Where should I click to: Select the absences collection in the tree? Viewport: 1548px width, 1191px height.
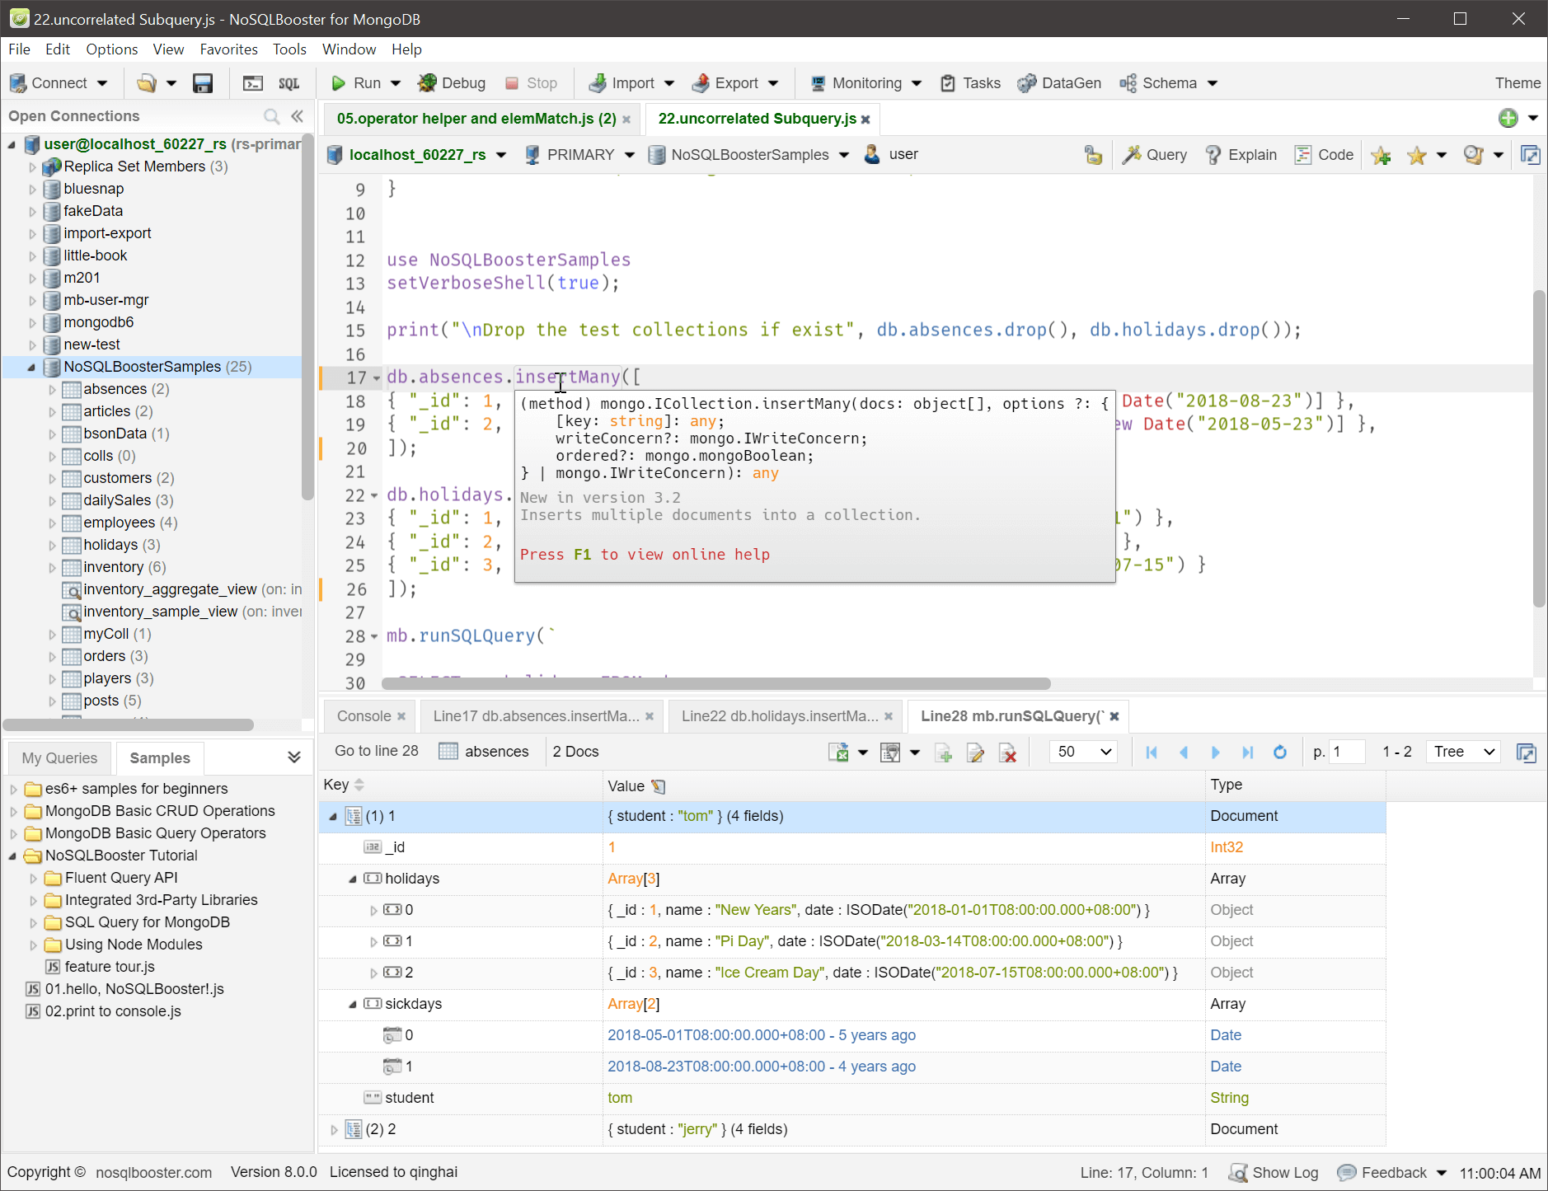click(115, 389)
